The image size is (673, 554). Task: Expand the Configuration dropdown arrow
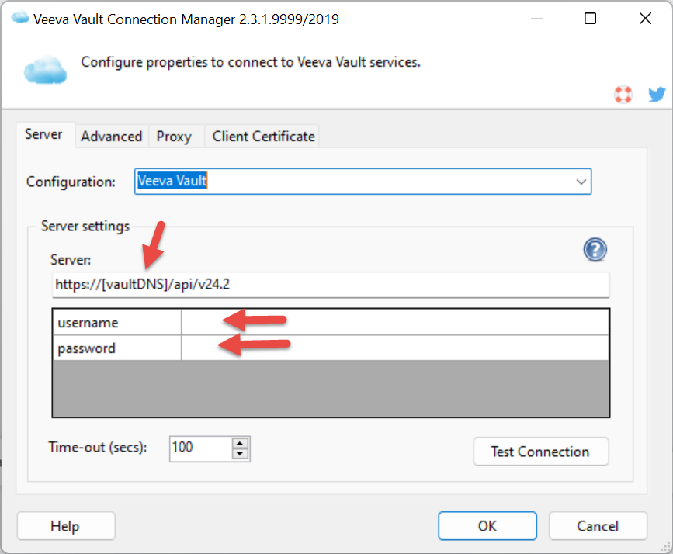(x=581, y=182)
